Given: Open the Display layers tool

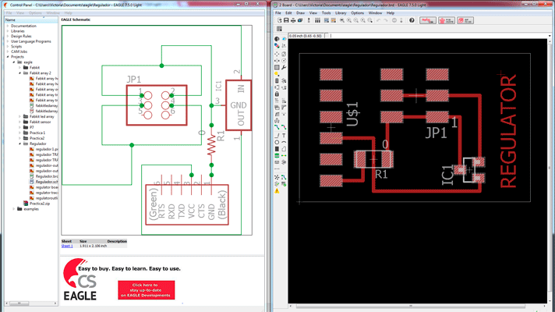Looking at the screenshot, I should point(277,45).
